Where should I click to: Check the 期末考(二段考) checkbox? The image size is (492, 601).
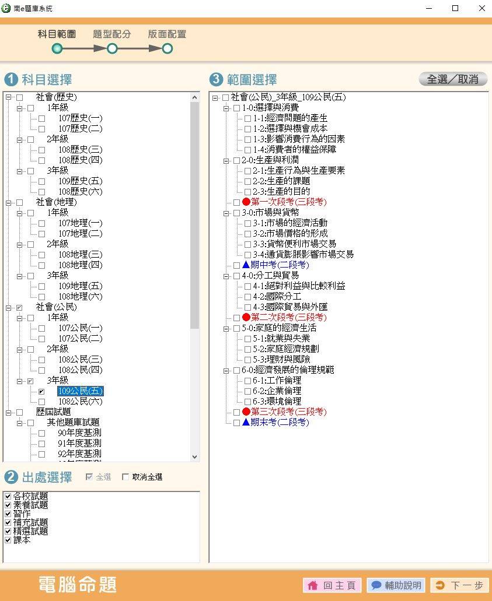(x=237, y=423)
